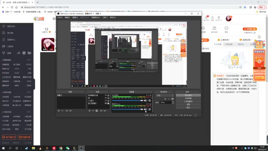Open OBS View menu (查看)
This screenshot has height=151, width=268.
pyautogui.click(x=75, y=17)
